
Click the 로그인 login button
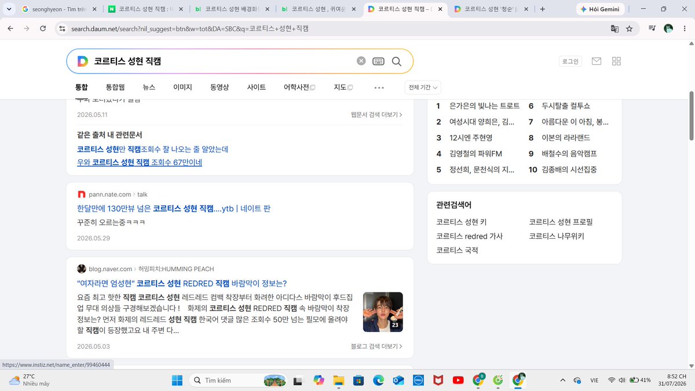[x=570, y=61]
